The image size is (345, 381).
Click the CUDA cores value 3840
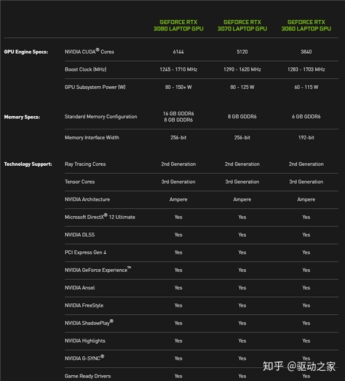coord(306,52)
